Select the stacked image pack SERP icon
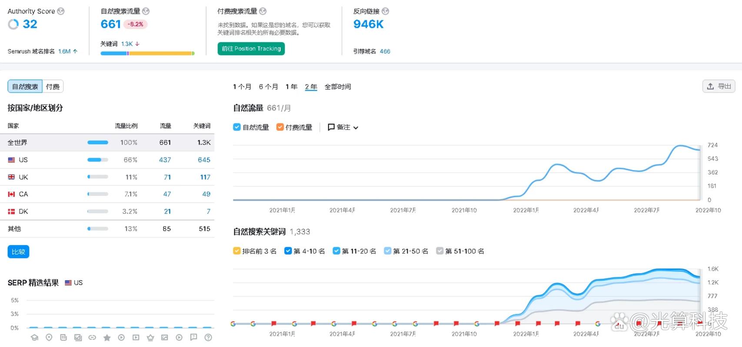Screen dimensions: 742x347 (78, 337)
